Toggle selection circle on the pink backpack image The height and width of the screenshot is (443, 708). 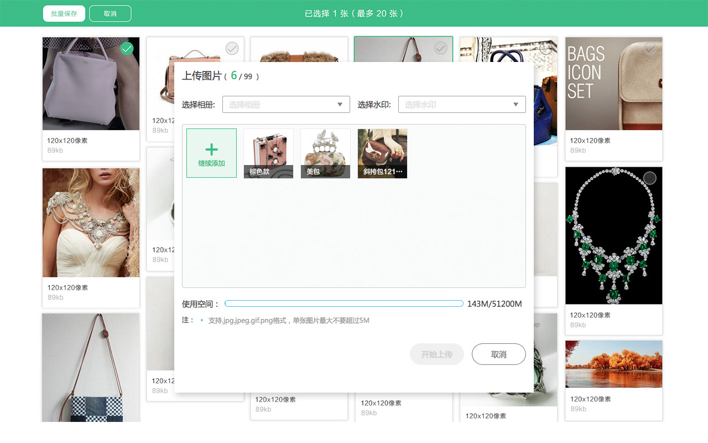click(231, 48)
